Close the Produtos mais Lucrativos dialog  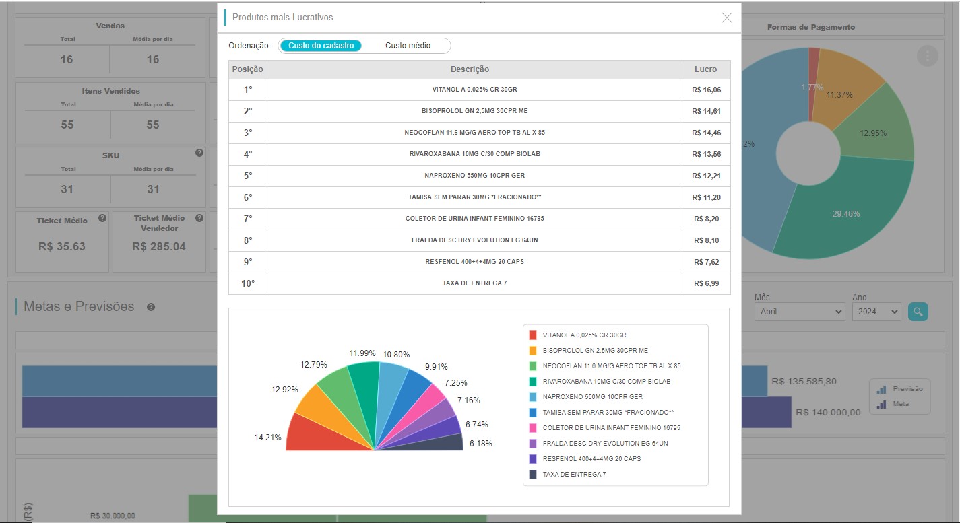tap(726, 18)
